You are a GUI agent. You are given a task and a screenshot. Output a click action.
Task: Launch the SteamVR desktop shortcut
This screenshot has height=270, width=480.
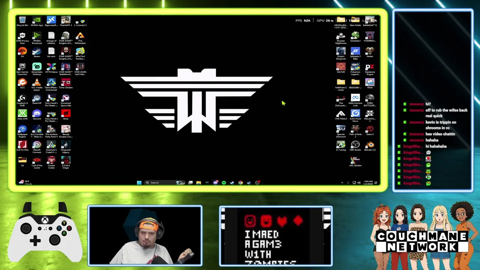tap(37, 99)
